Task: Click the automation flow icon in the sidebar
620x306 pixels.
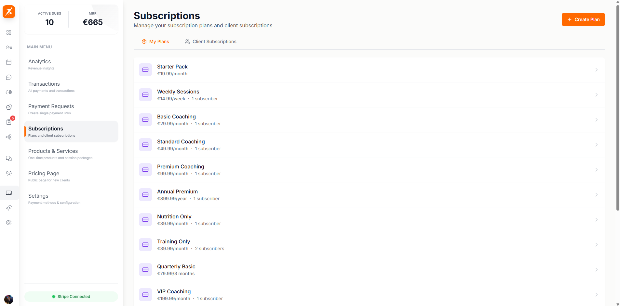Action: coord(9,137)
